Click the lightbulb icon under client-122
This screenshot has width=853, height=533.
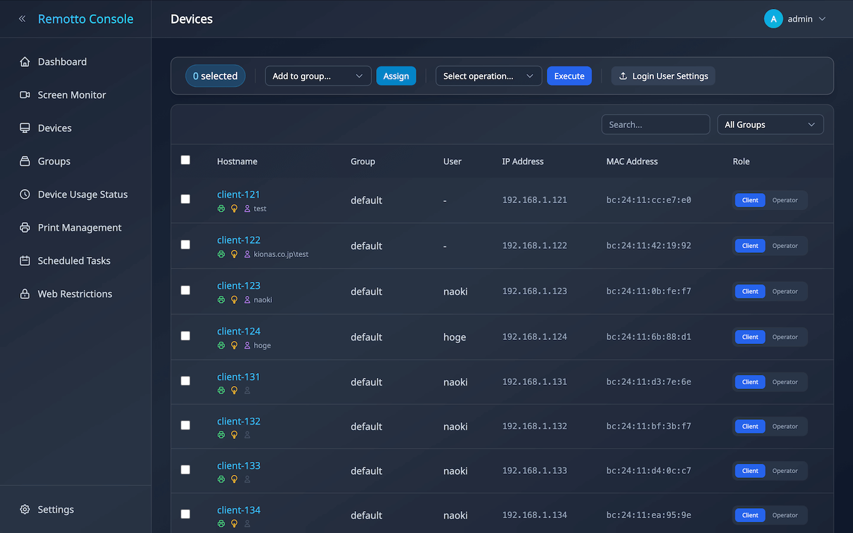tap(234, 254)
